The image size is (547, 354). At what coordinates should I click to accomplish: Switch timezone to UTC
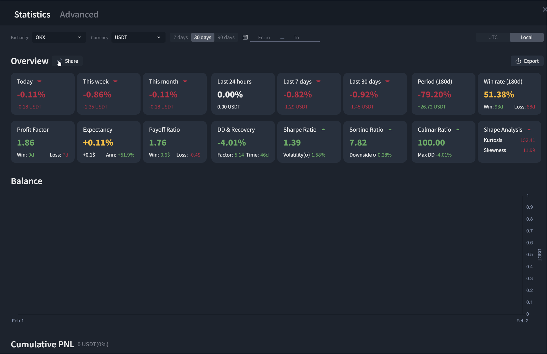tap(493, 37)
